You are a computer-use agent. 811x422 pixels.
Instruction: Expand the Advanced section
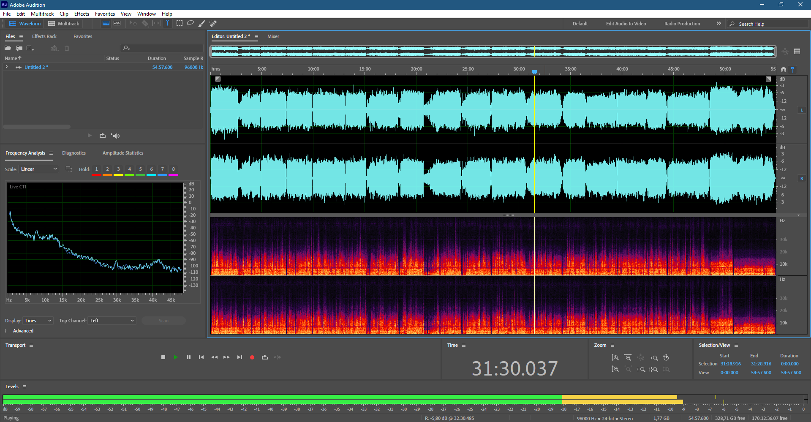coord(19,331)
